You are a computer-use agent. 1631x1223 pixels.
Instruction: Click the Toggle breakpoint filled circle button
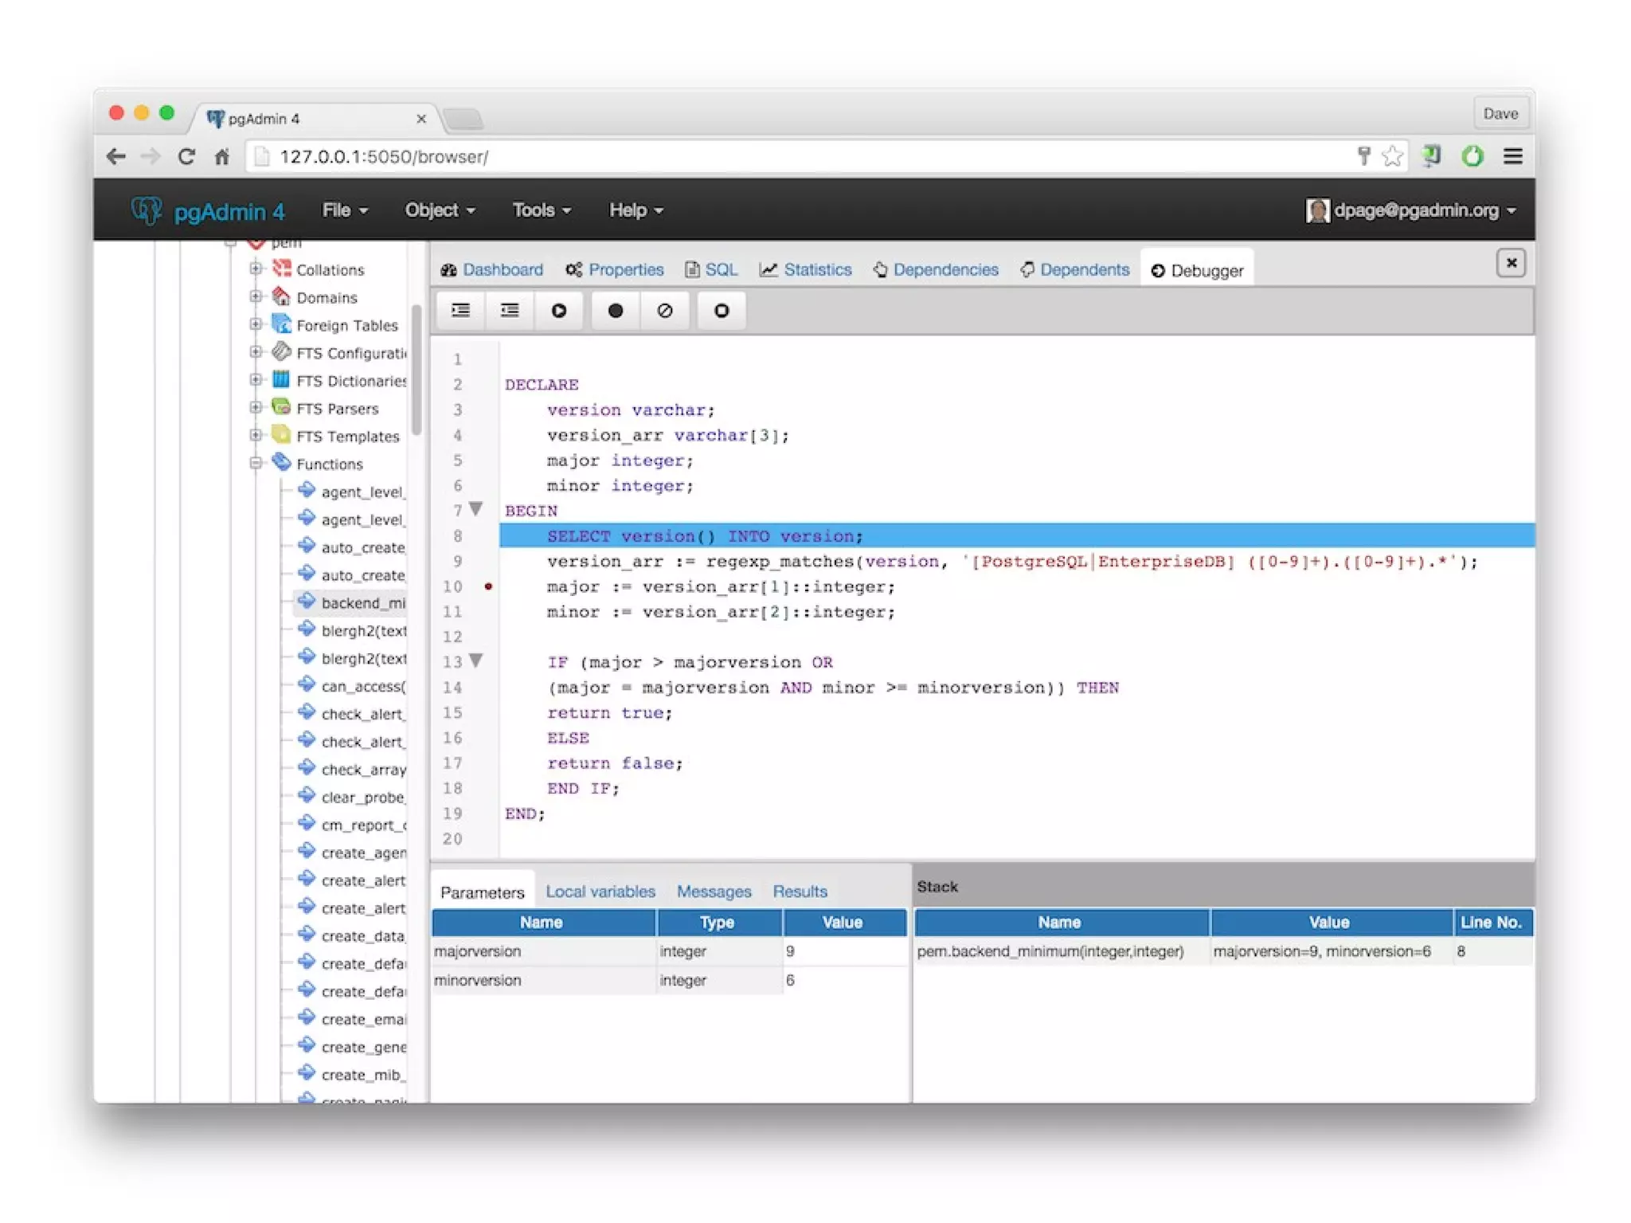[615, 311]
